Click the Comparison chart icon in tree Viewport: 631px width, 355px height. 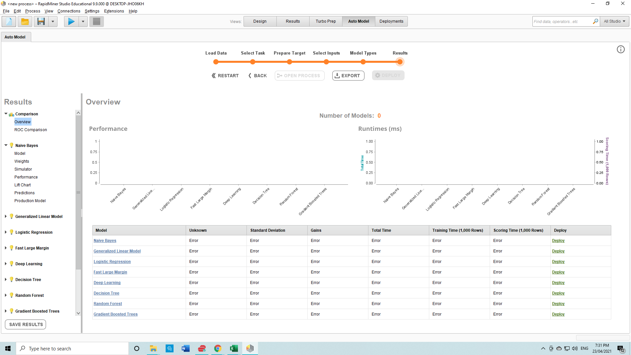pos(12,114)
